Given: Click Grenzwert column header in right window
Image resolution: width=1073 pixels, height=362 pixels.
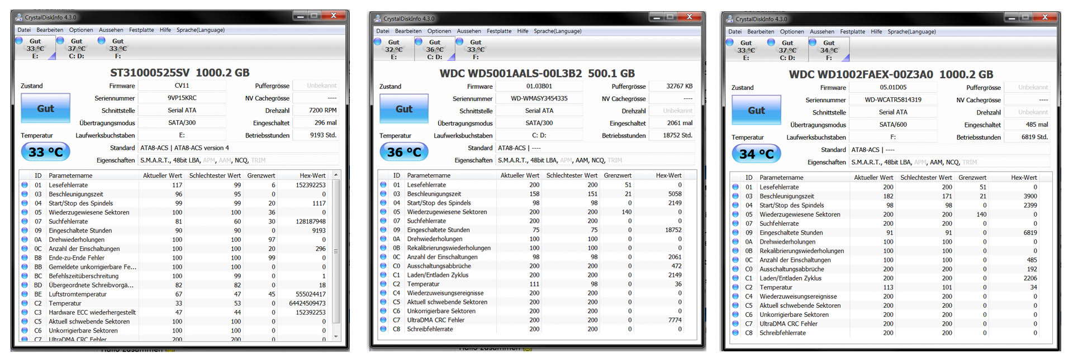Looking at the screenshot, I should (972, 178).
